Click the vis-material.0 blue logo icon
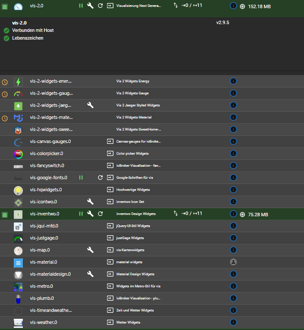 18,263
